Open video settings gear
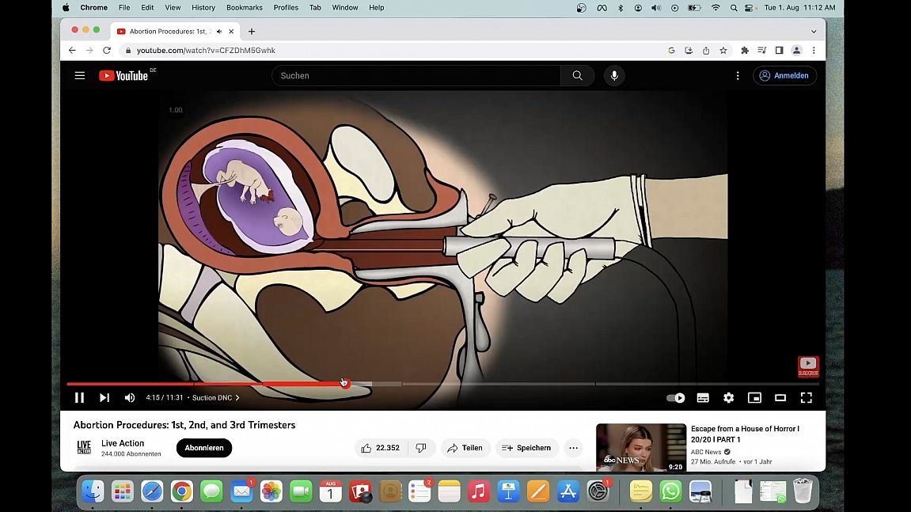 728,398
